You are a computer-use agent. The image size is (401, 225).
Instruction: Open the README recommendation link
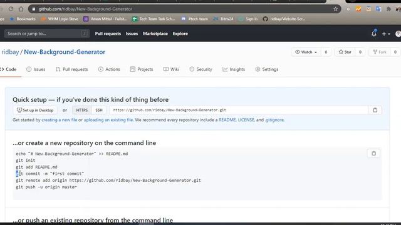point(227,120)
